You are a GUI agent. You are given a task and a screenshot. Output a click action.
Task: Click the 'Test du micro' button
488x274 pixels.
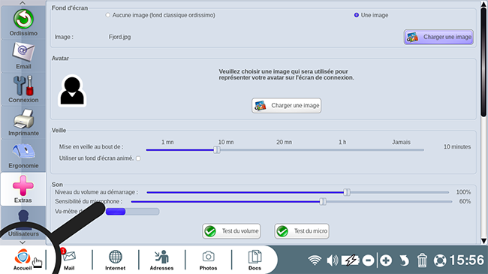tap(302, 231)
